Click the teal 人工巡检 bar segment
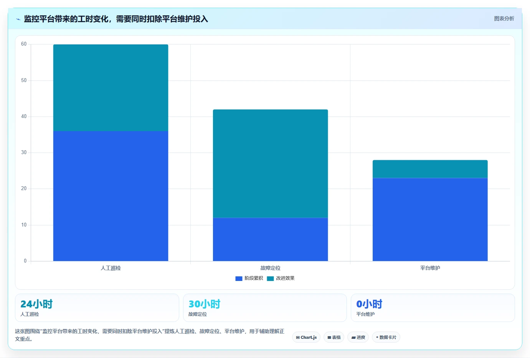530x358 pixels. pos(111,88)
